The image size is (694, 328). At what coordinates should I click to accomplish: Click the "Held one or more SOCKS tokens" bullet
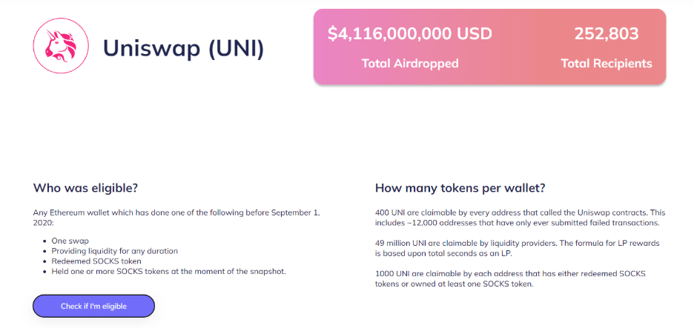(x=168, y=272)
